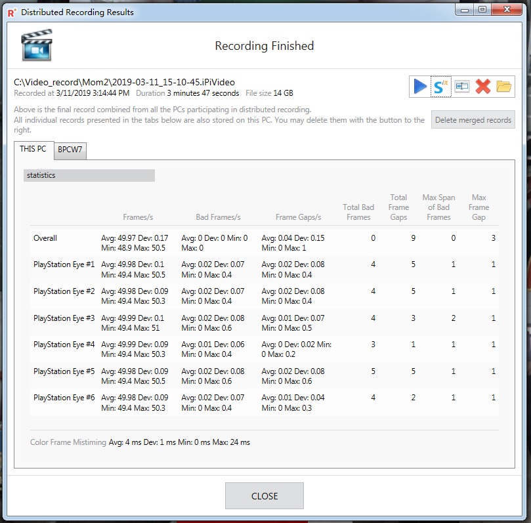Click PlayStation Eye #3 Max Span value 2
This screenshot has width=531, height=523.
(454, 318)
